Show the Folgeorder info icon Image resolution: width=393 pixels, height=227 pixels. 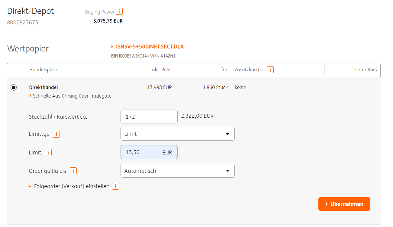[x=115, y=186]
